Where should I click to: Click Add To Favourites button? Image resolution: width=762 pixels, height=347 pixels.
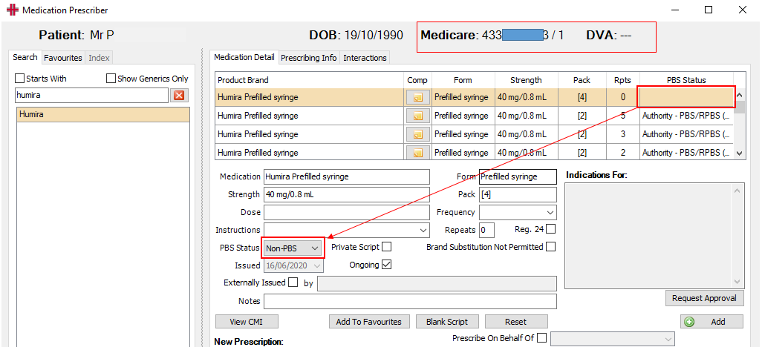pos(368,322)
